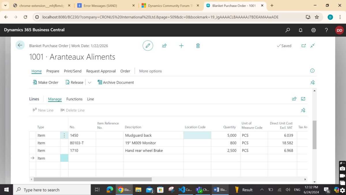Open a new browser tab

coord(272,5)
